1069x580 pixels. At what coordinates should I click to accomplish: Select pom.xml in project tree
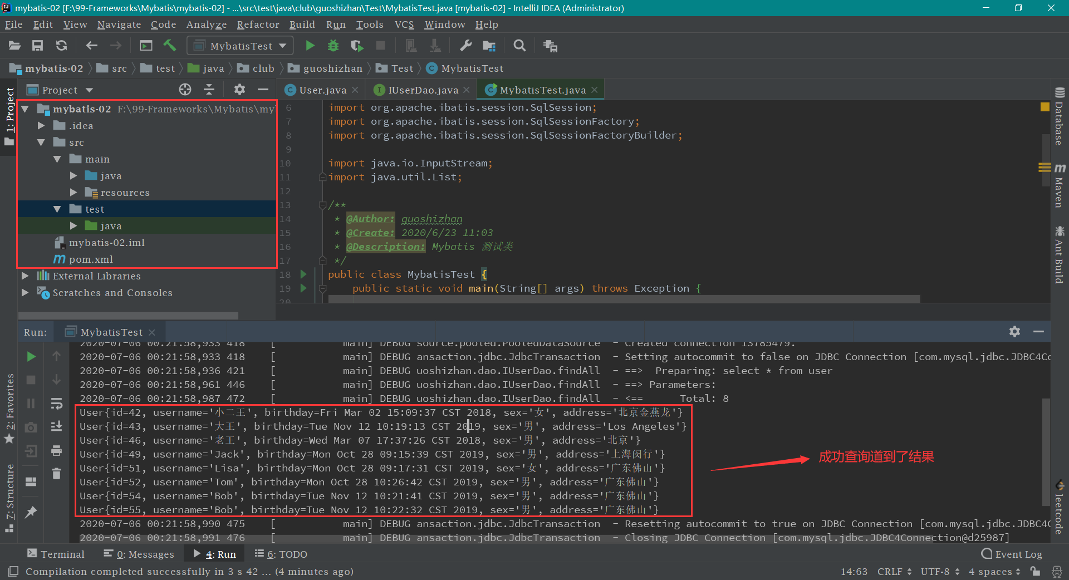click(91, 259)
